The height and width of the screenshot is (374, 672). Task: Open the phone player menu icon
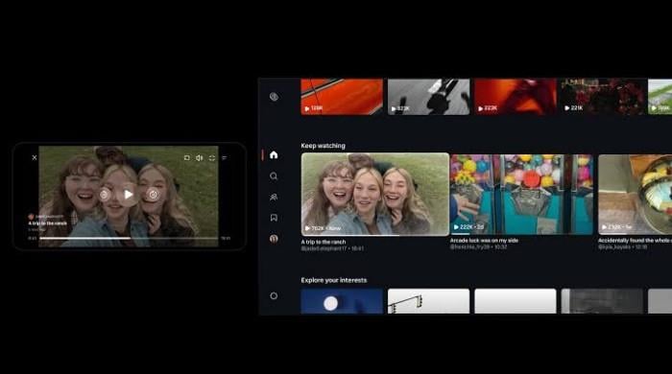[224, 158]
